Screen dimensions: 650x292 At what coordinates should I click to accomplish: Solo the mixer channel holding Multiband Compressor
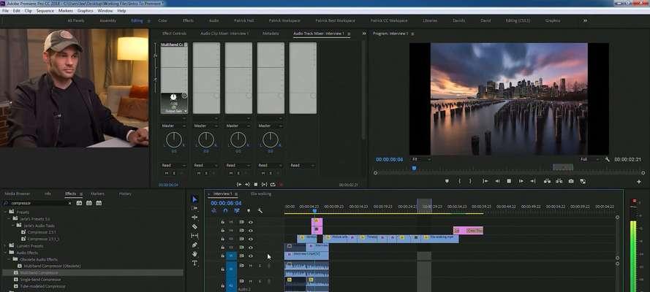(x=173, y=173)
